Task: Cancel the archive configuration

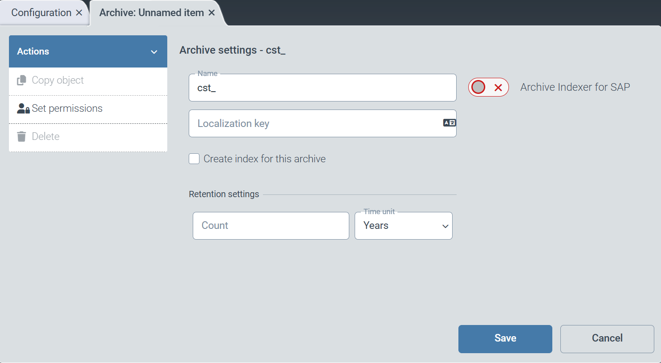Action: (x=607, y=338)
